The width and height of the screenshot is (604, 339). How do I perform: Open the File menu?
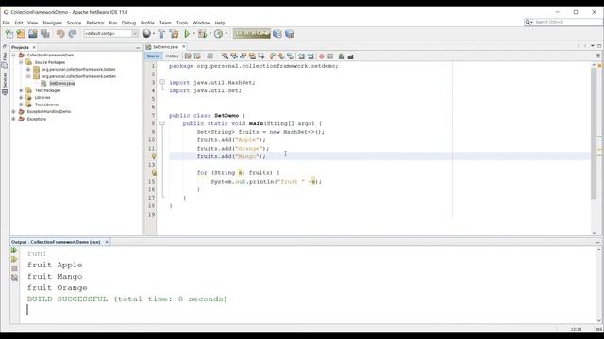coord(7,23)
